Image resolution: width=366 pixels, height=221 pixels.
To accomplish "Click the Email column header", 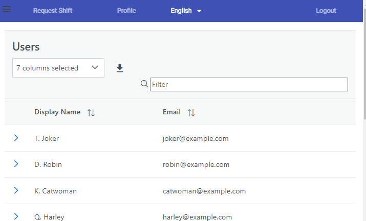I will pyautogui.click(x=171, y=112).
